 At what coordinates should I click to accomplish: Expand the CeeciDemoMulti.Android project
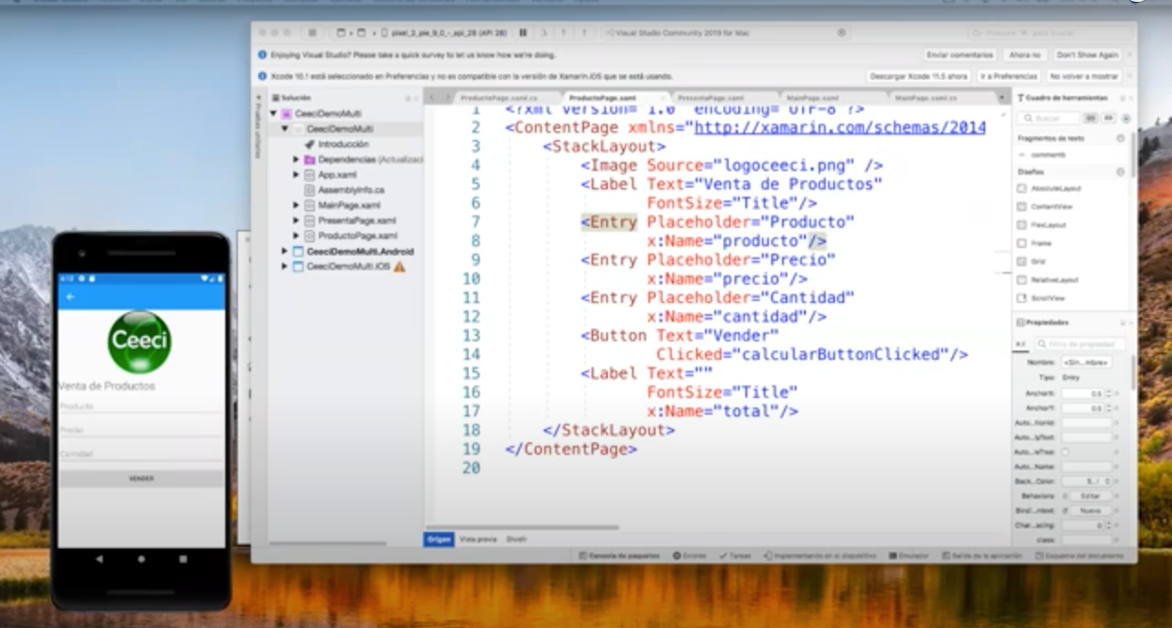pos(285,252)
